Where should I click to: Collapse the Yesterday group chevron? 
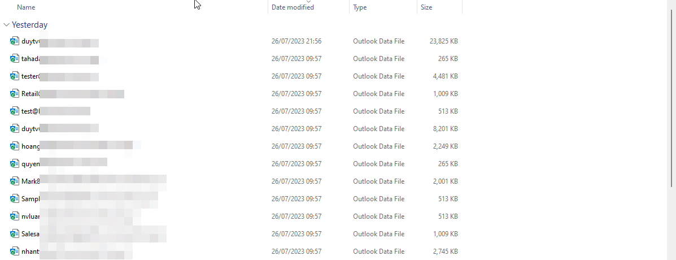pyautogui.click(x=6, y=25)
